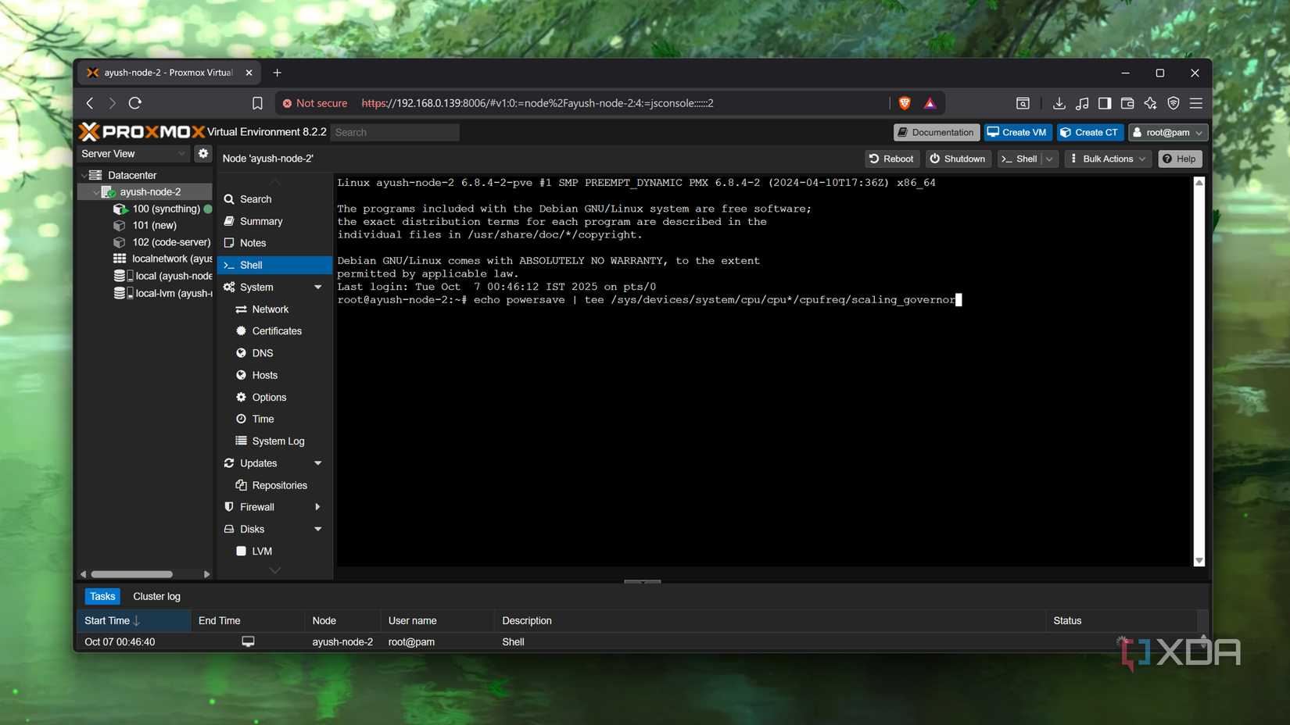View the System Log

(x=278, y=441)
